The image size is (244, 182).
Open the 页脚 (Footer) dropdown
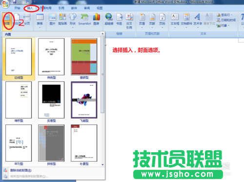[x=152, y=21]
